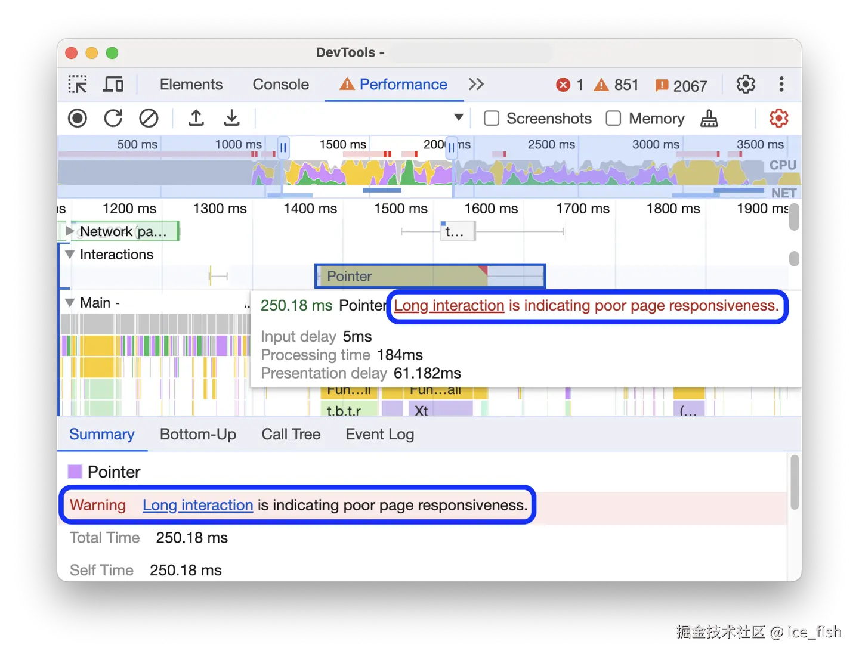Click the download profile icon
This screenshot has height=657, width=859.
click(x=231, y=118)
